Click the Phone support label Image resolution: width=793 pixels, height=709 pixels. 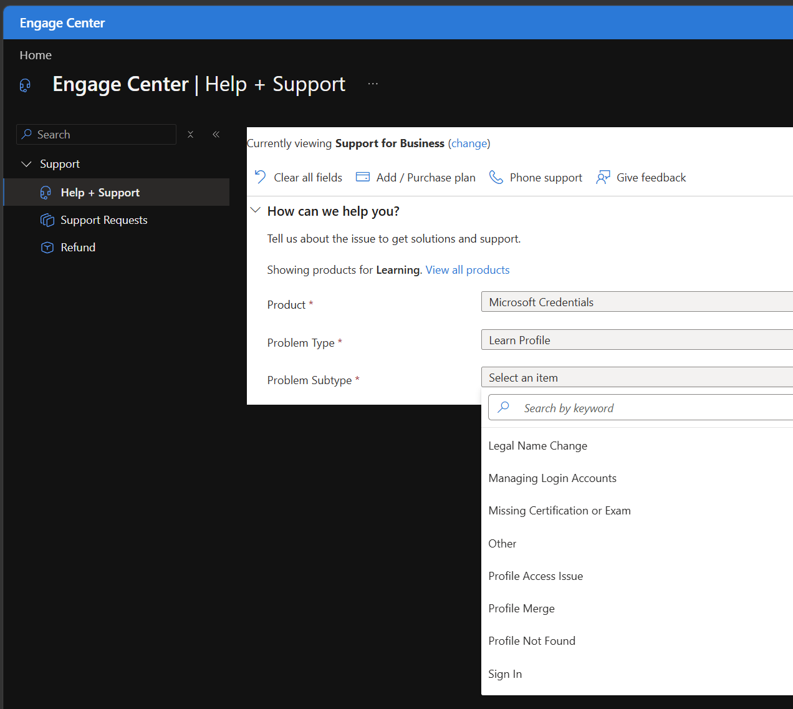coord(546,178)
